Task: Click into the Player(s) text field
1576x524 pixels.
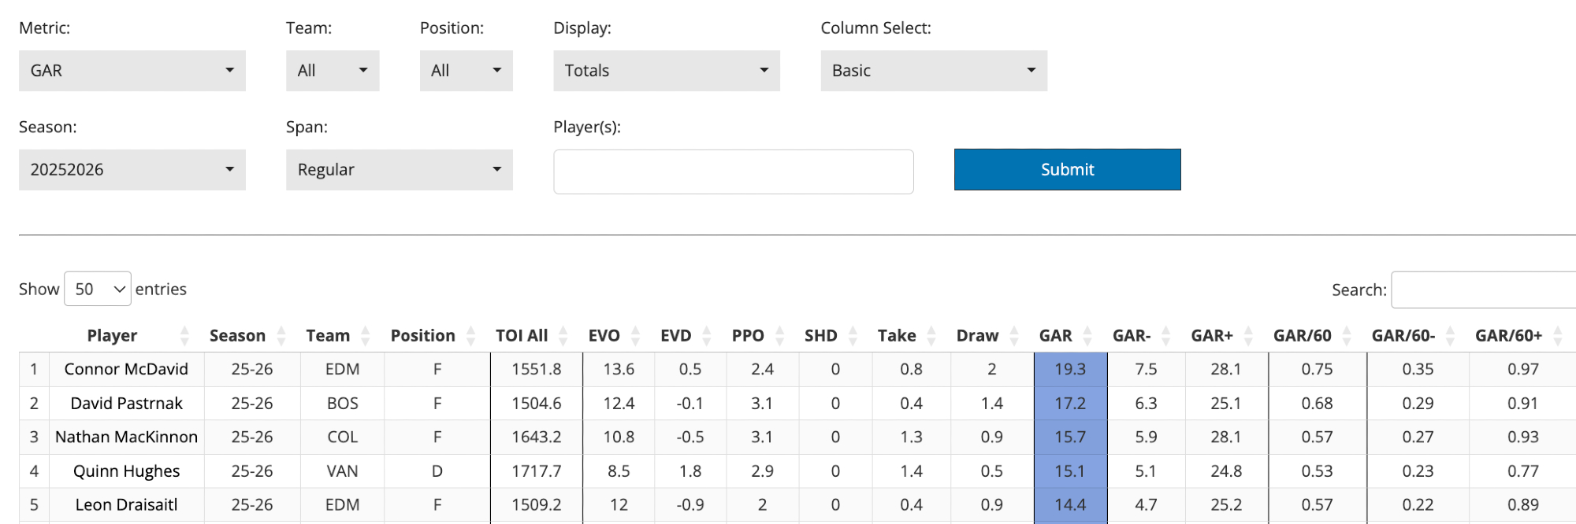Action: [733, 172]
